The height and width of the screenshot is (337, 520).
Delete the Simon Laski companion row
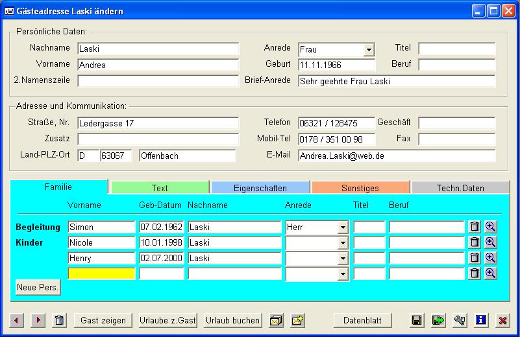(x=475, y=227)
